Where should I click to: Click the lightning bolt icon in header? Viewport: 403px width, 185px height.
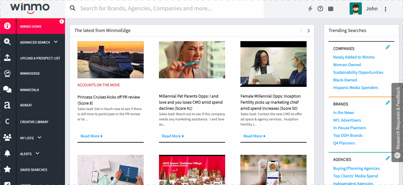(x=310, y=9)
